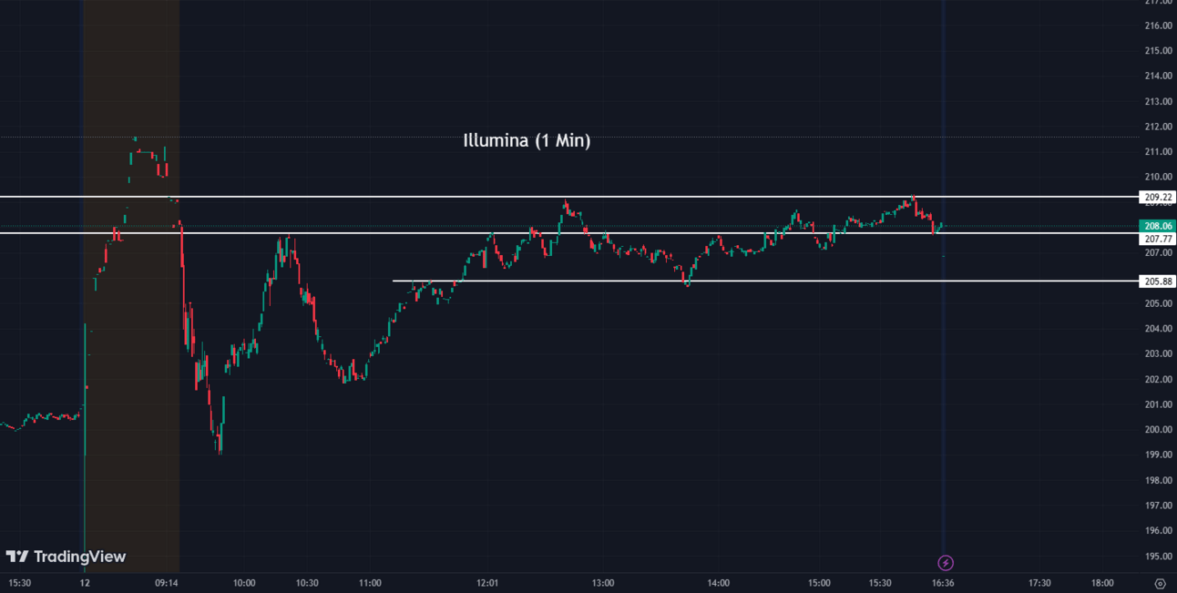Click the 200.00 price axis value

(1159, 430)
